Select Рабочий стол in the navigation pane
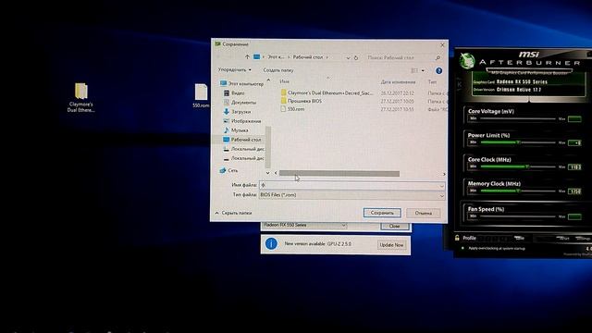The width and height of the screenshot is (592, 333). 242,140
